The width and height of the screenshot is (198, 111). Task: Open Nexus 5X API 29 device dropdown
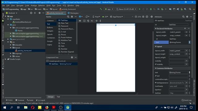(x=126, y=9)
